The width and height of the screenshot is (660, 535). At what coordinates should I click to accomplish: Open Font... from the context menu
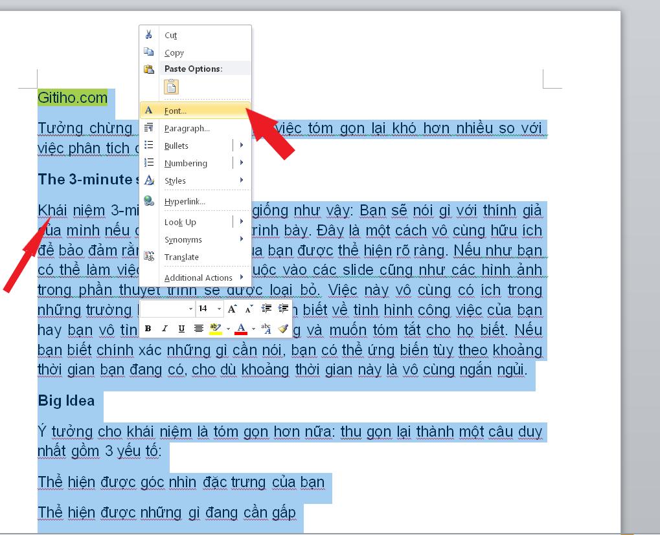(x=175, y=111)
